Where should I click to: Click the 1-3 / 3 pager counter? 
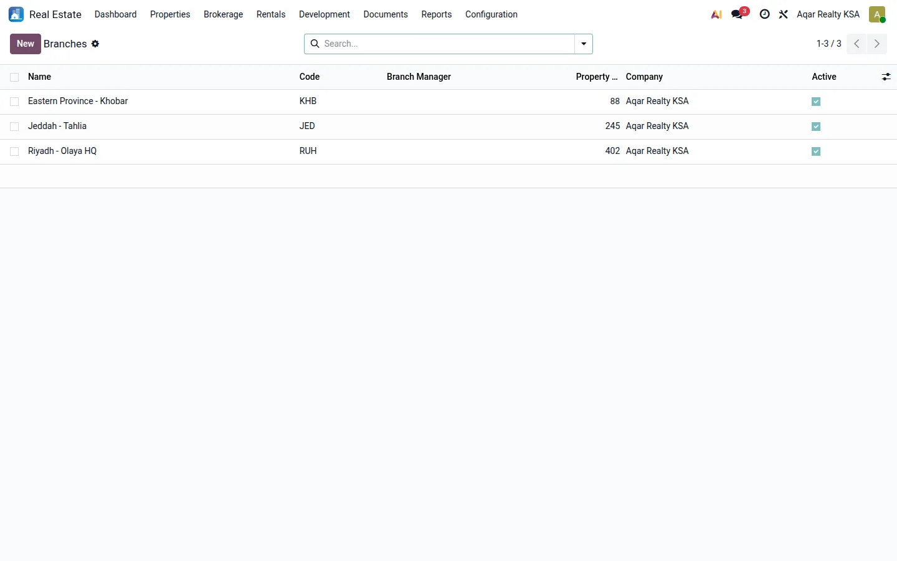829,44
